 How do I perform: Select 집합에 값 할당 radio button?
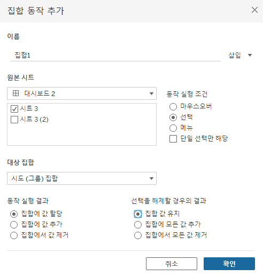(x=14, y=214)
